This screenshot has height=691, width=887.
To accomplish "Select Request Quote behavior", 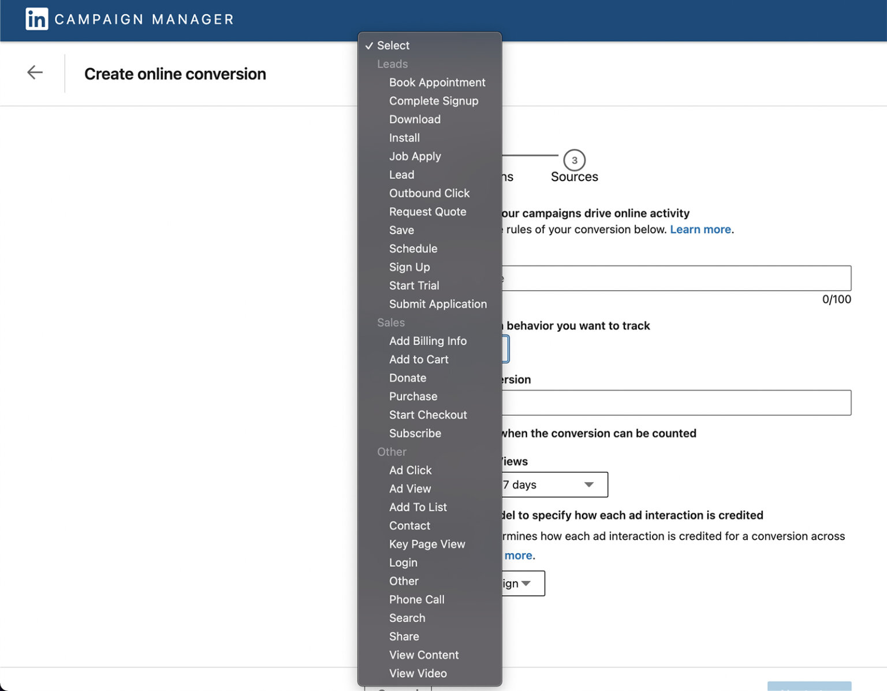I will (427, 212).
